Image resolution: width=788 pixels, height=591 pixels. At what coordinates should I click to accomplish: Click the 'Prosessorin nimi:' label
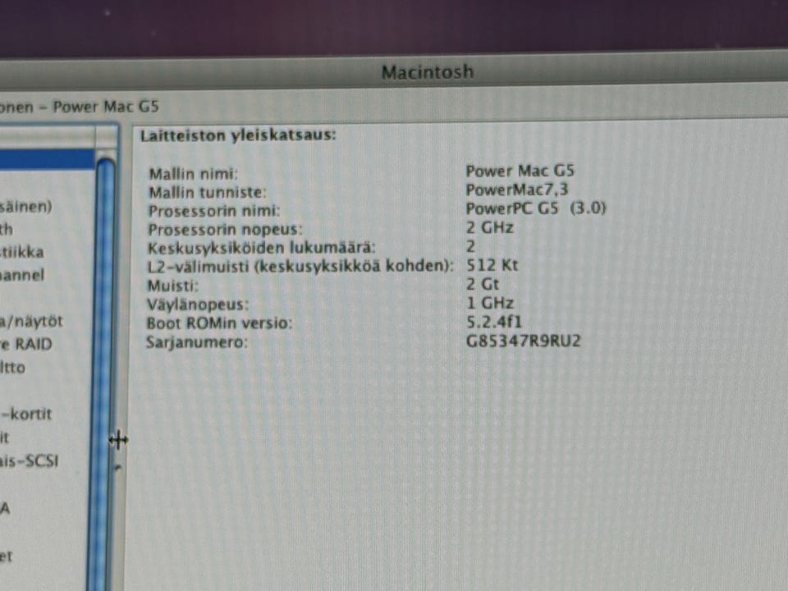point(214,211)
